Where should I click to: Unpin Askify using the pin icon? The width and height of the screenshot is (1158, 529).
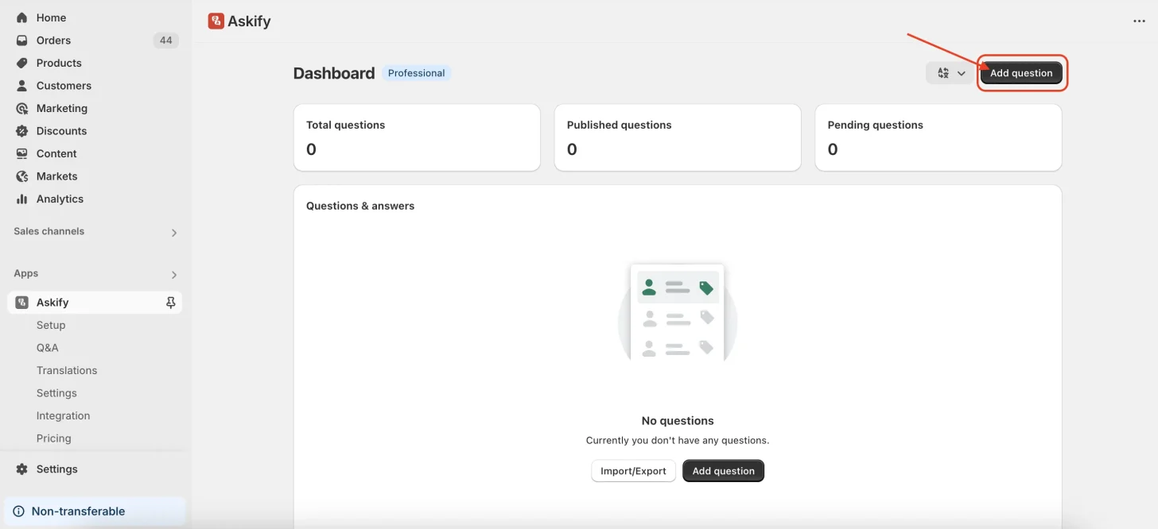point(170,303)
